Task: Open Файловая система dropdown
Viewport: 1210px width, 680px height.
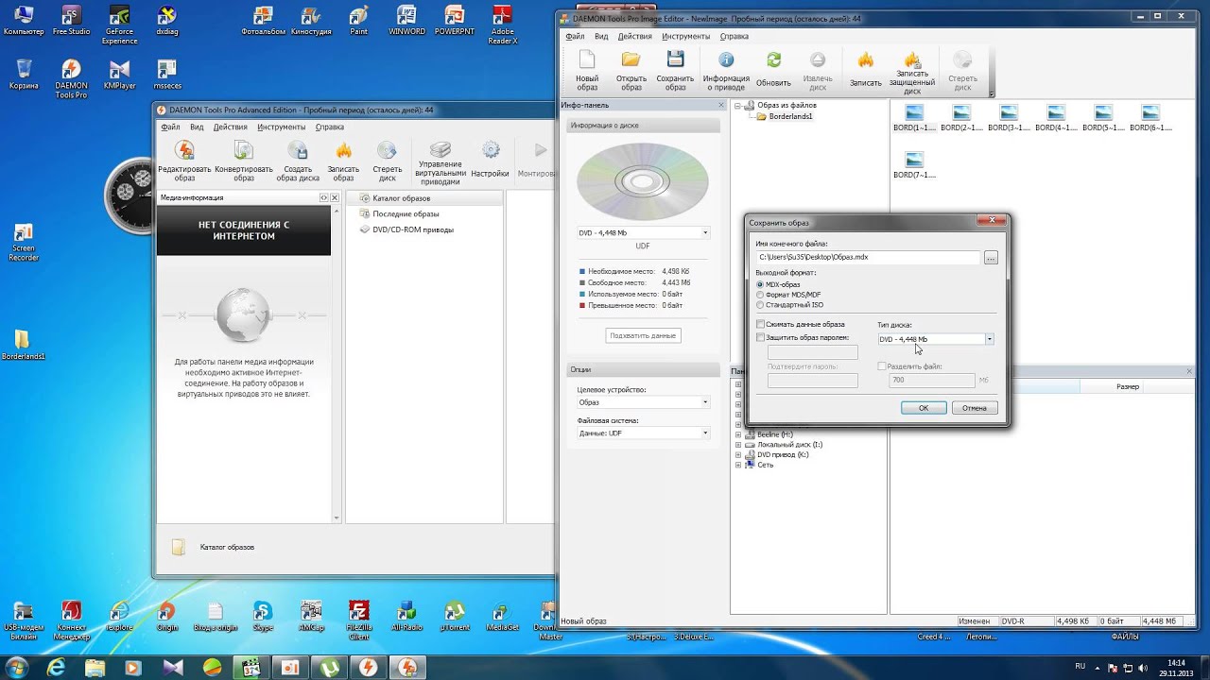Action: (643, 433)
